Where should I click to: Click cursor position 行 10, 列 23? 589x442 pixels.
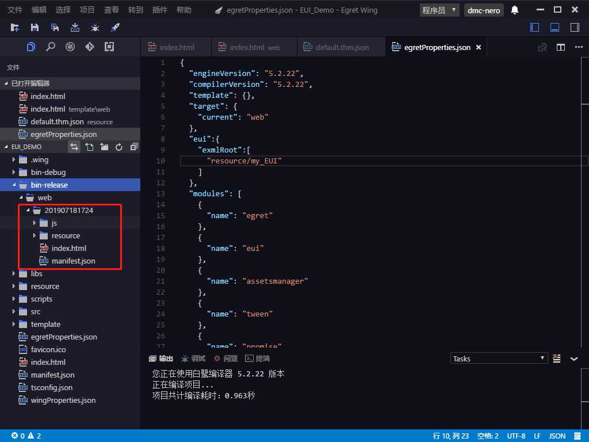click(451, 436)
